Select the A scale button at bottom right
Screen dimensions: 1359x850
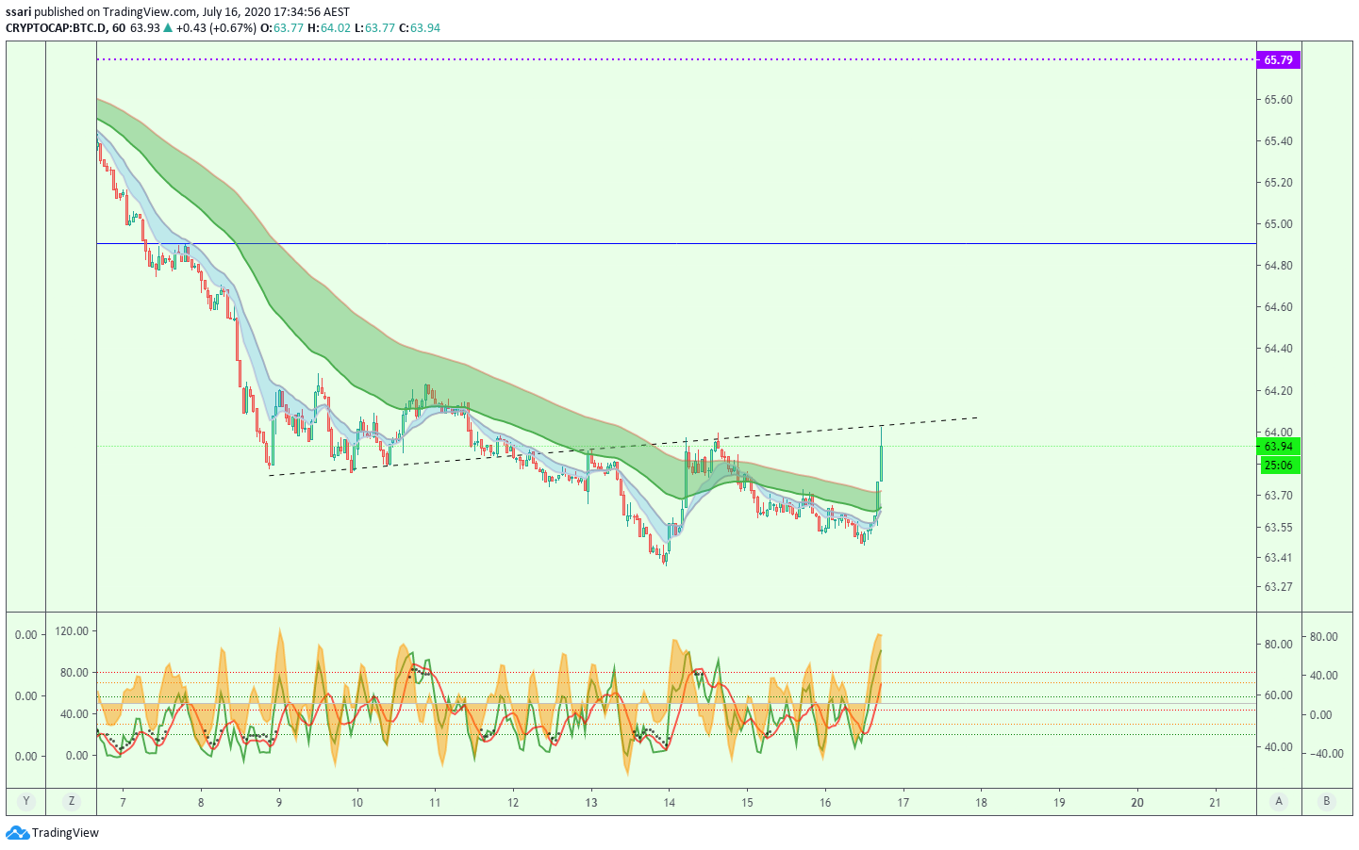tap(1279, 802)
